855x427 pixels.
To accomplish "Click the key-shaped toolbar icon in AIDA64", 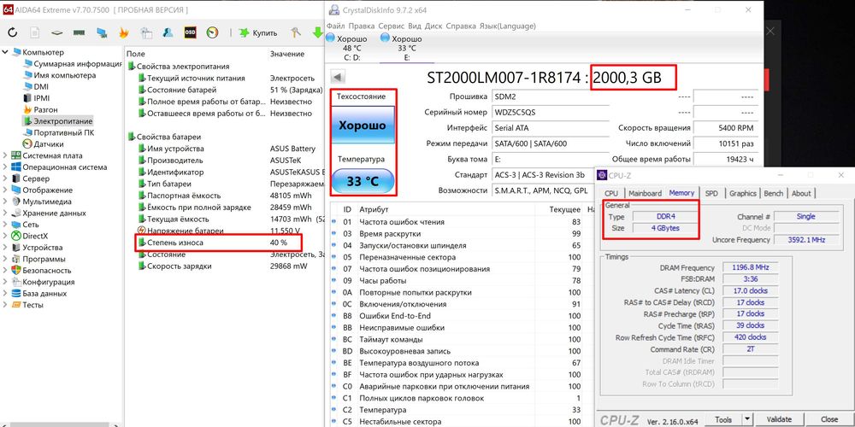I will pyautogui.click(x=296, y=32).
